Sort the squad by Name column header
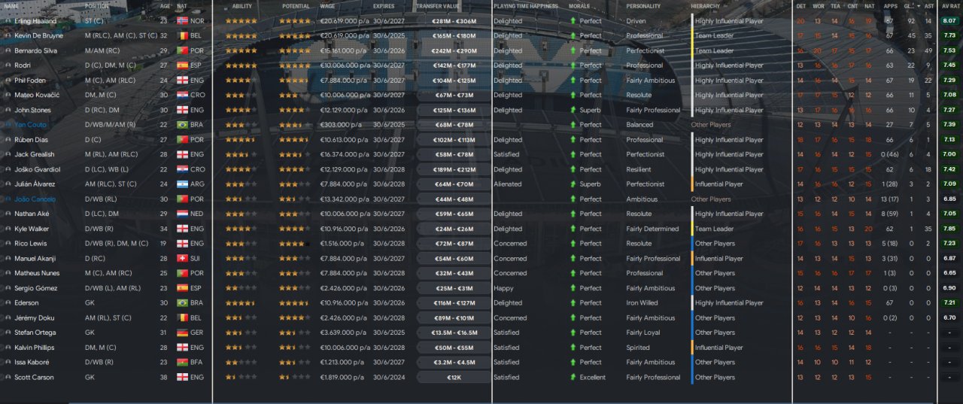The width and height of the screenshot is (963, 404). [11, 6]
